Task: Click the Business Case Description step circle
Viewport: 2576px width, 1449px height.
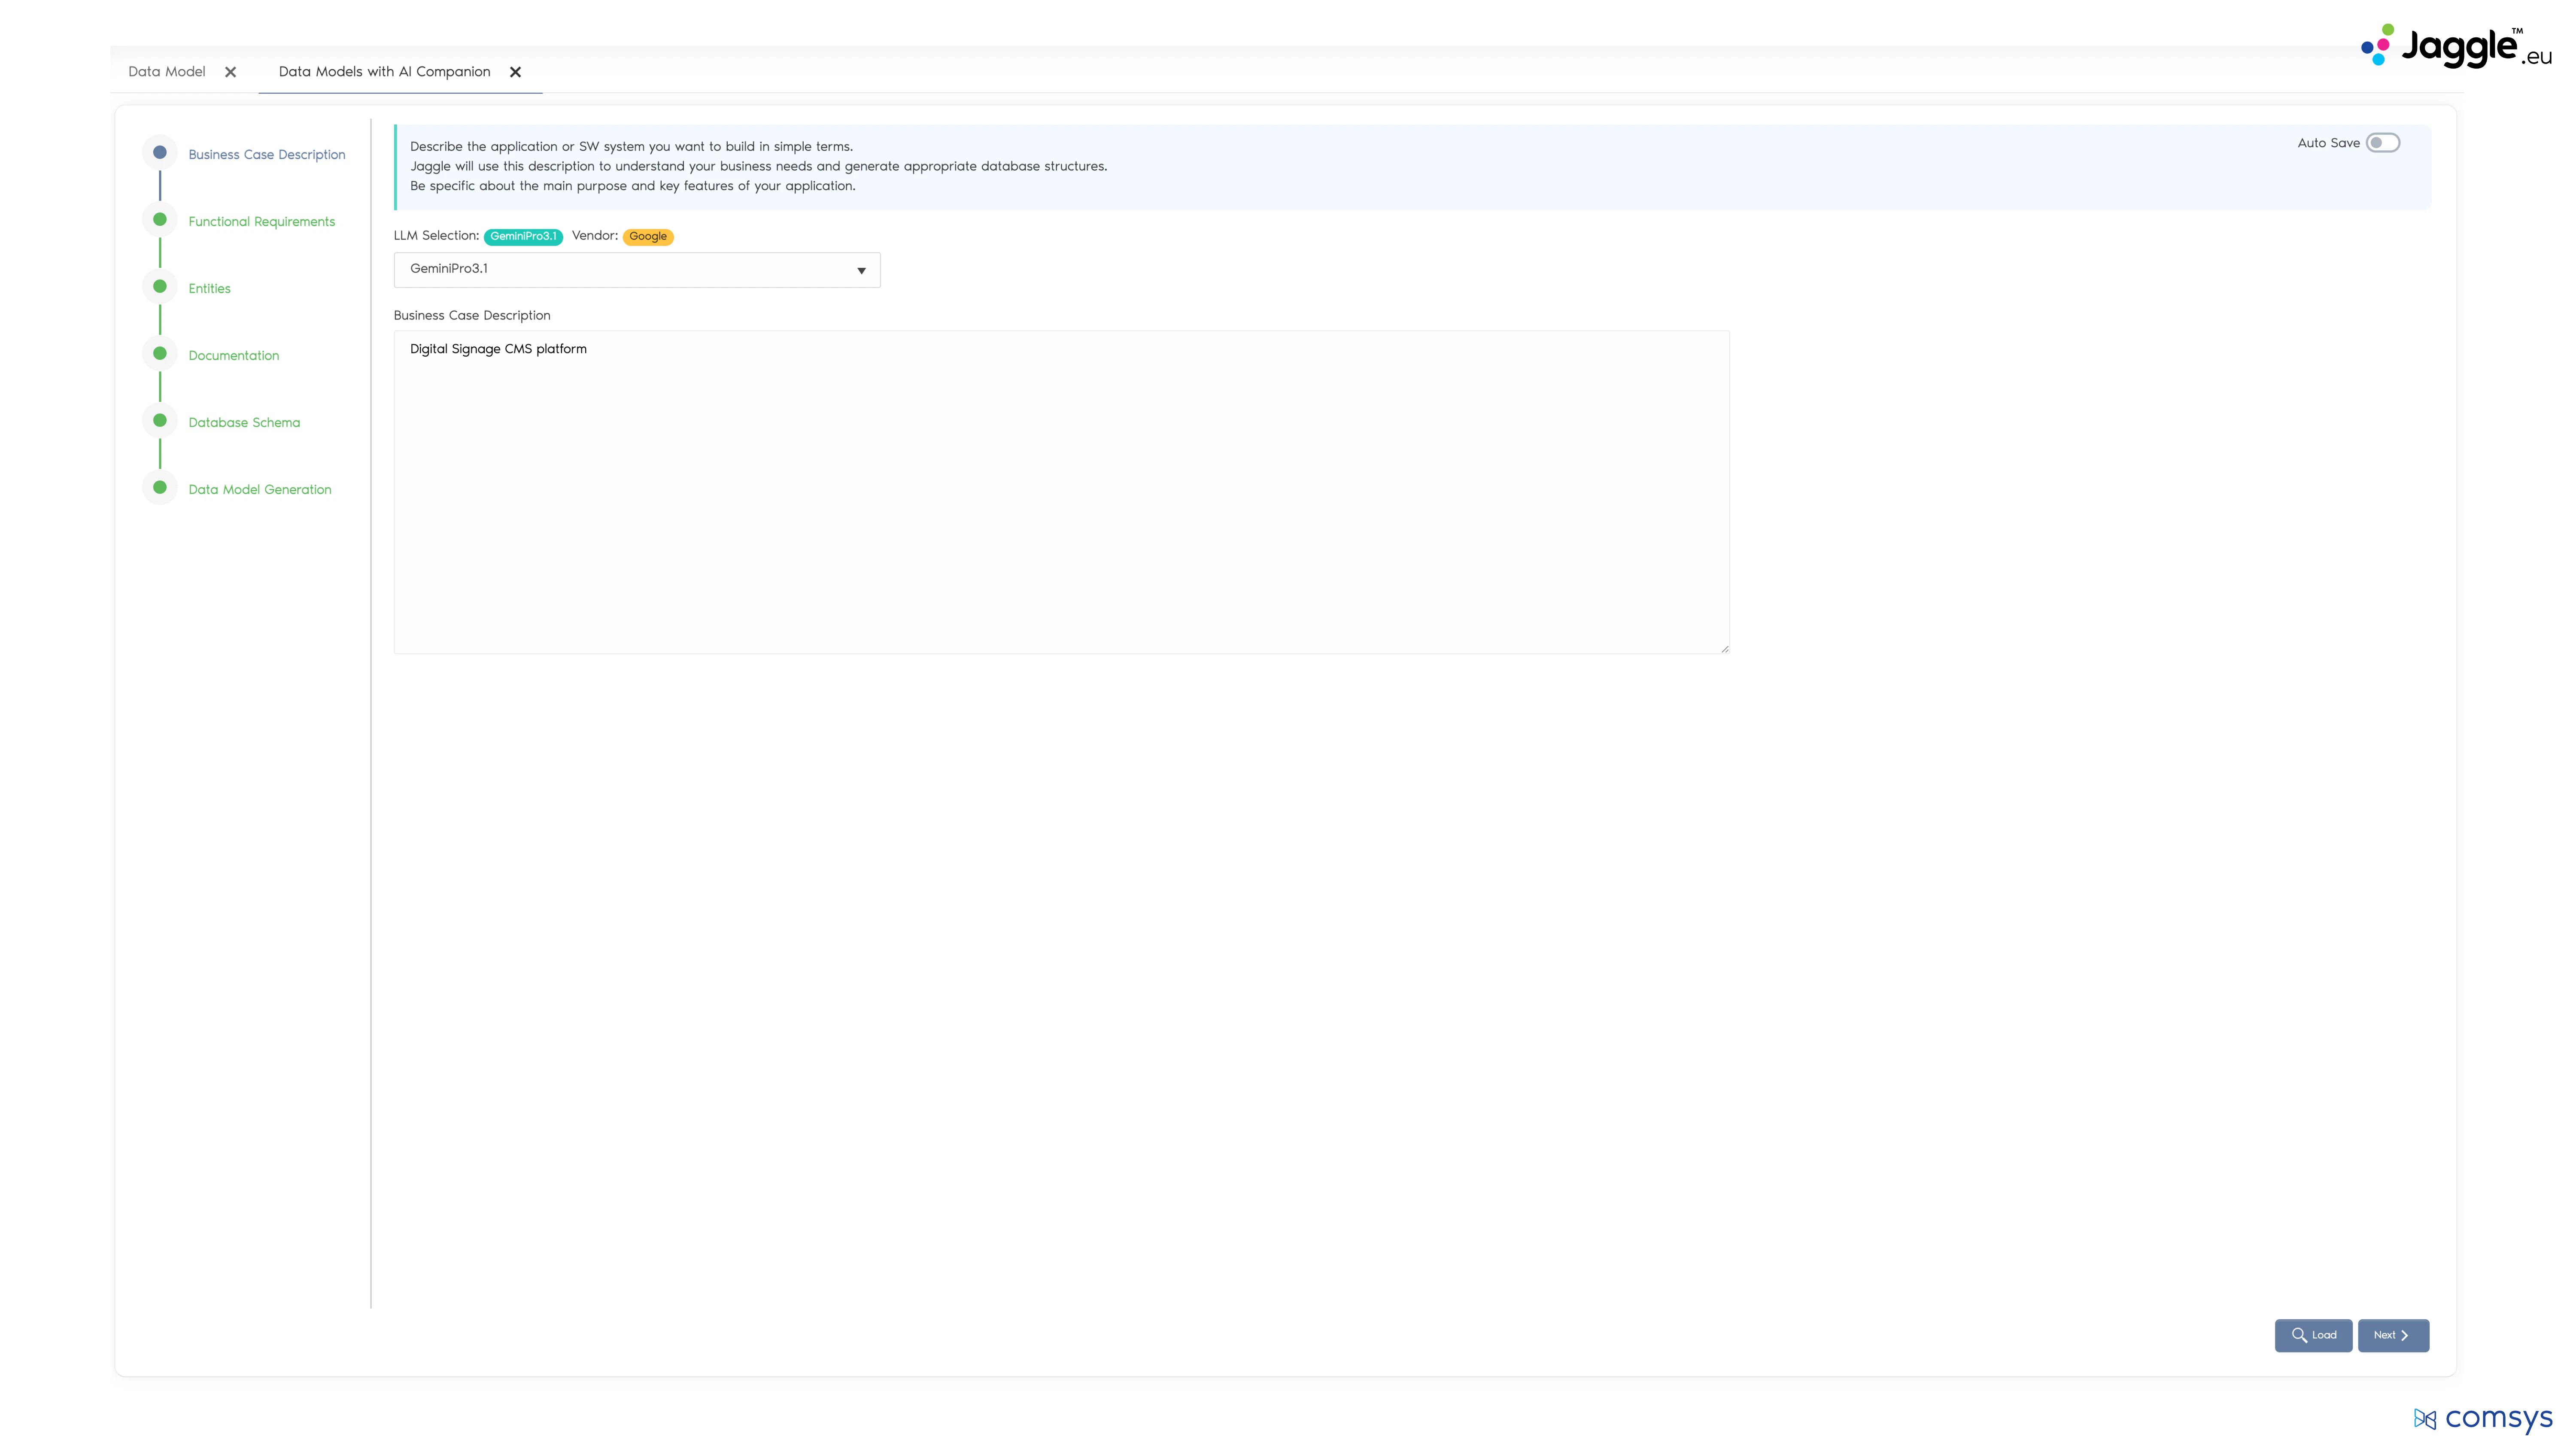Action: point(160,152)
